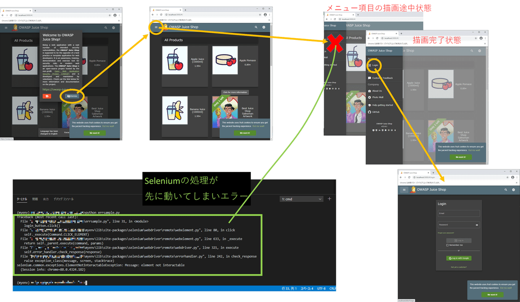Screen dimensions: 520x302
Task: Close the automation infobar in welcome dialog window
Action: pyautogui.click(x=119, y=20)
